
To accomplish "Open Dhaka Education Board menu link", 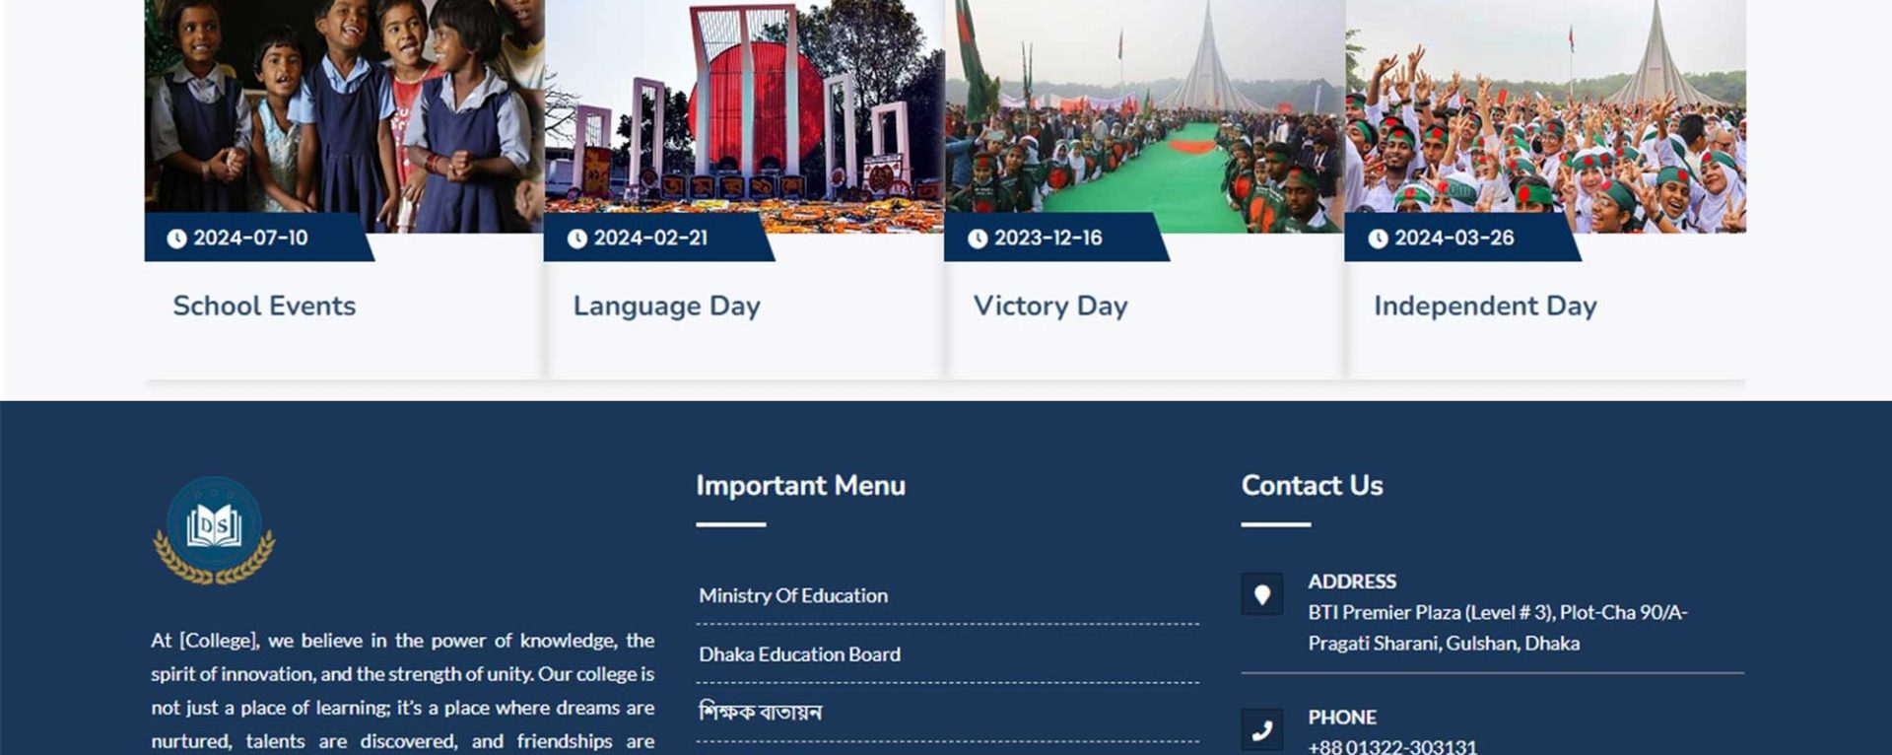I will tap(799, 654).
